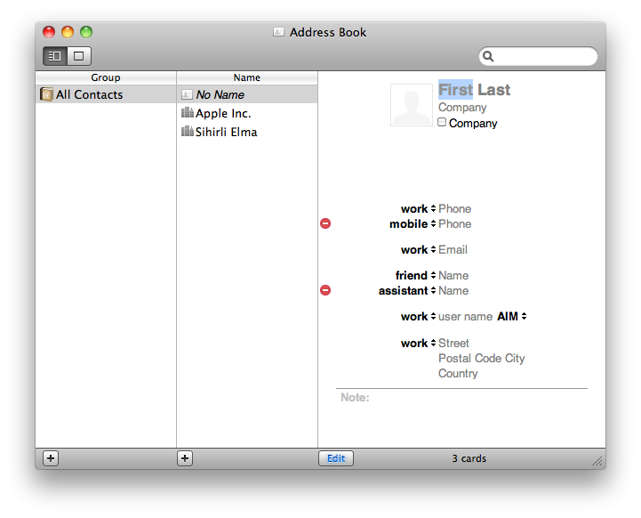Open the AIM service type dropdown
The width and height of the screenshot is (641, 518).
click(512, 317)
